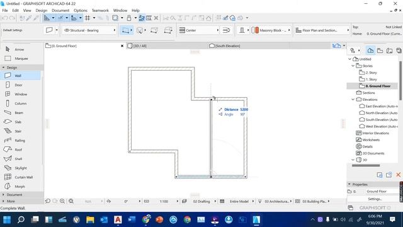The width and height of the screenshot is (403, 227).
Task: Open the Entire Model dropdown
Action: pyautogui.click(x=241, y=201)
